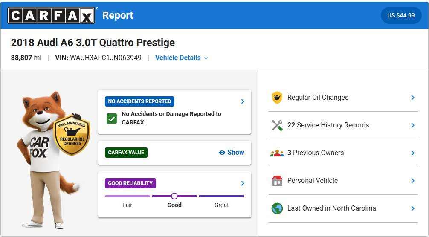
Task: Click the 2018 Audi A6 vehicle title
Action: tap(93, 43)
